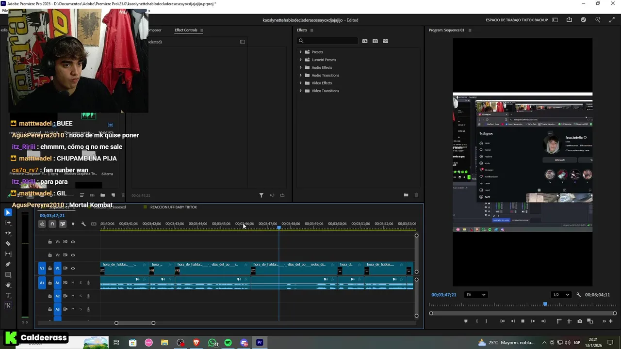Toggle insert sequences as nests button
The height and width of the screenshot is (349, 621).
coord(42,224)
